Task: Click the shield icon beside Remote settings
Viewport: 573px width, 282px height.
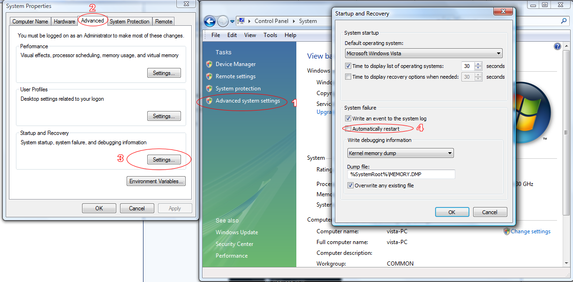Action: click(209, 76)
